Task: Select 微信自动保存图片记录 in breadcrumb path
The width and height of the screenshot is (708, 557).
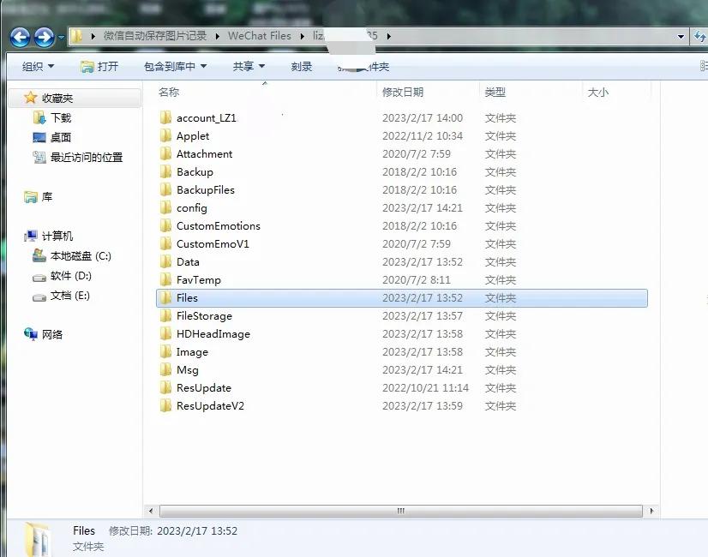Action: (x=155, y=36)
